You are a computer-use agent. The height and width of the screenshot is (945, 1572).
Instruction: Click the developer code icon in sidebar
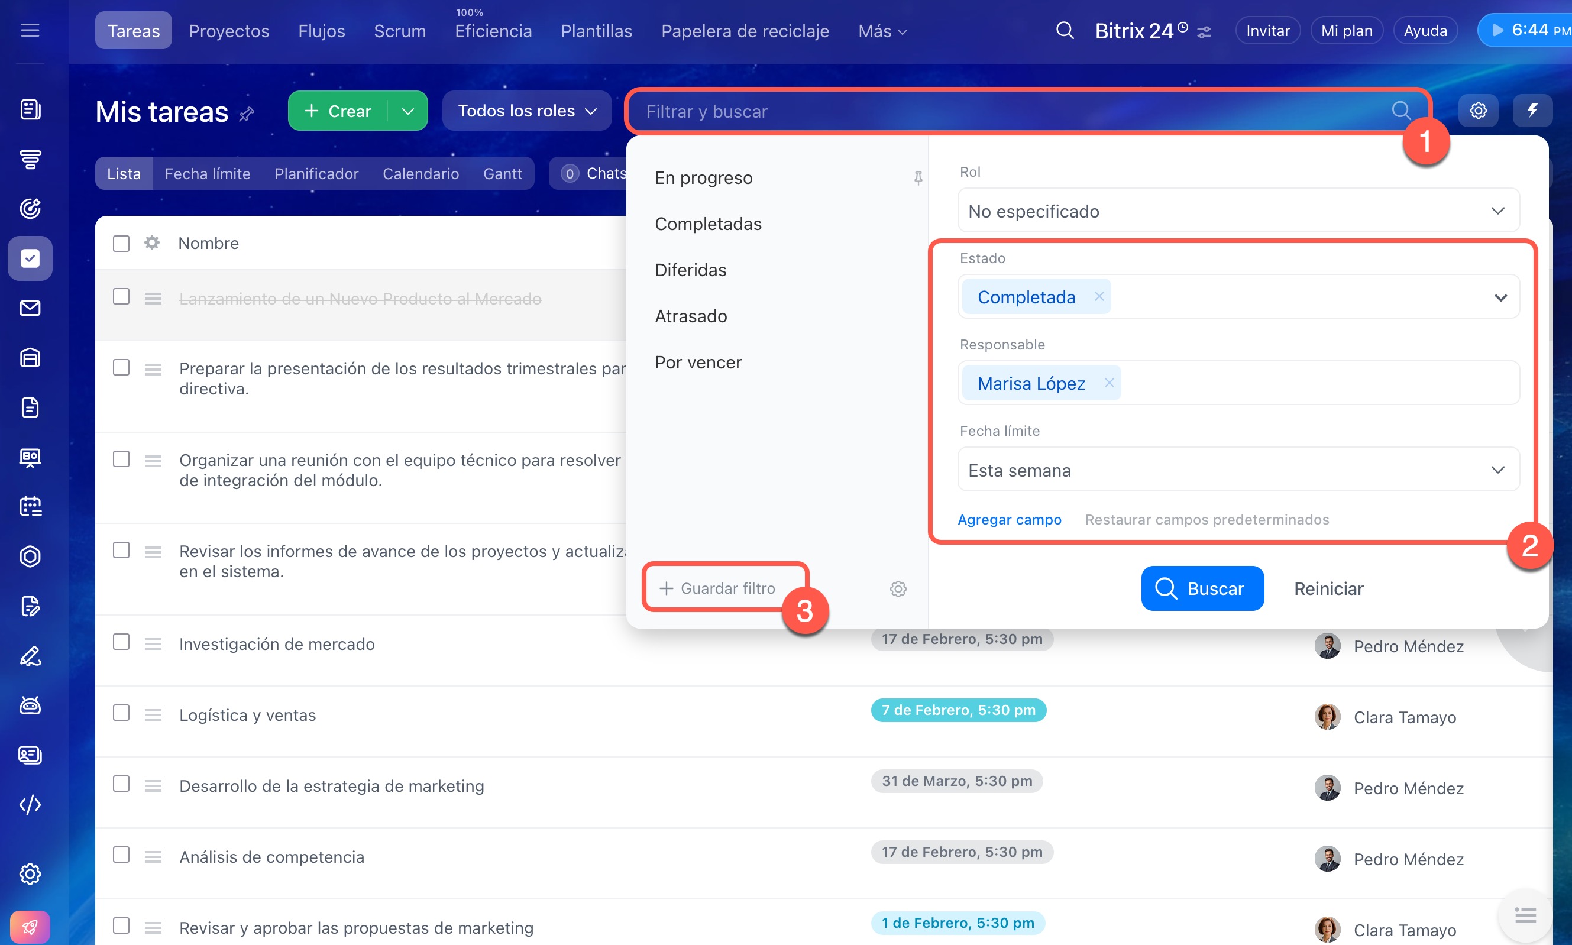tap(30, 805)
